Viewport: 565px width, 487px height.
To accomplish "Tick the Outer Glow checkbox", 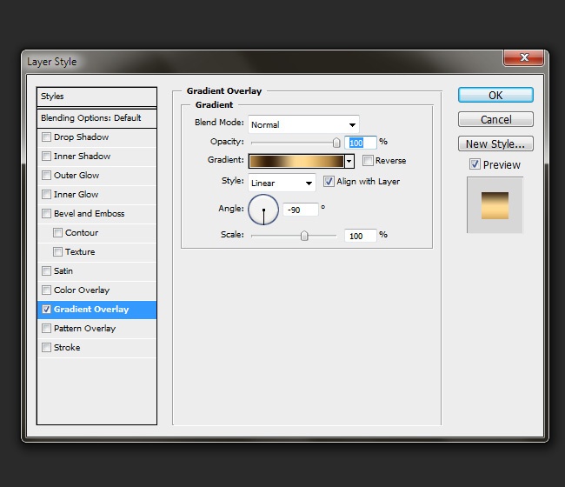I will pyautogui.click(x=46, y=175).
